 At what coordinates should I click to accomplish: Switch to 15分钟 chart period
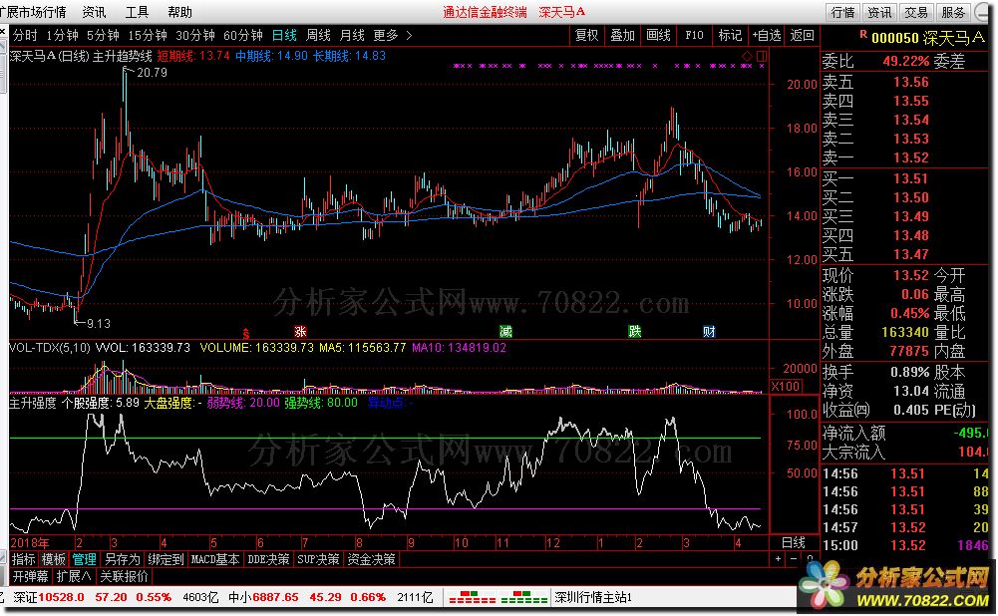click(148, 36)
